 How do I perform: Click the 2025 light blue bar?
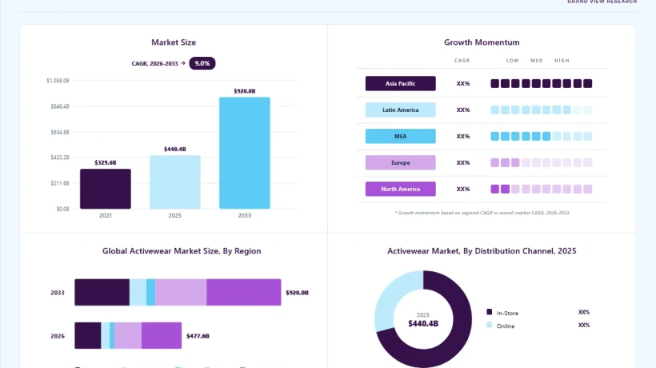[175, 182]
